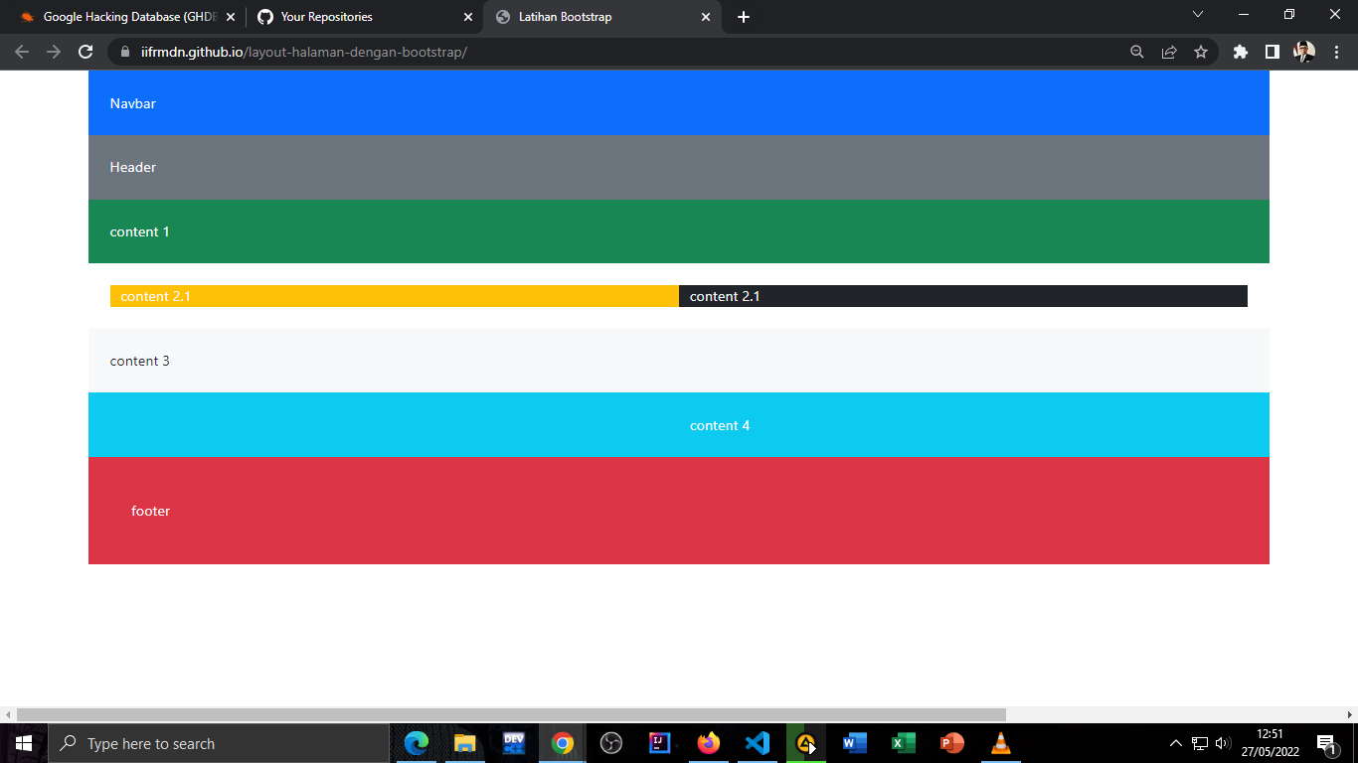
Task: View site information lock icon
Action: [125, 52]
